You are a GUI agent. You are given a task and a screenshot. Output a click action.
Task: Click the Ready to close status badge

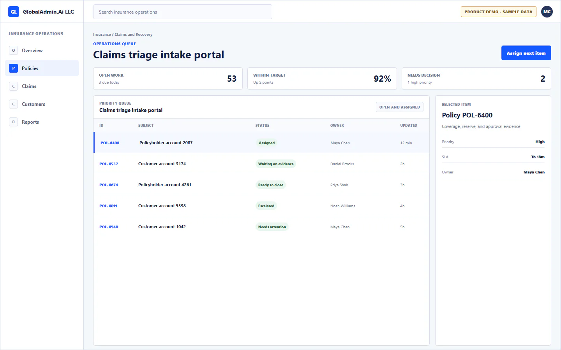click(271, 185)
